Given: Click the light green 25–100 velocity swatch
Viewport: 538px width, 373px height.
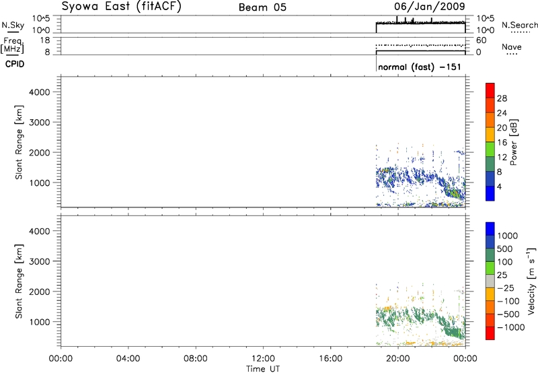Looking at the screenshot, I should 490,268.
